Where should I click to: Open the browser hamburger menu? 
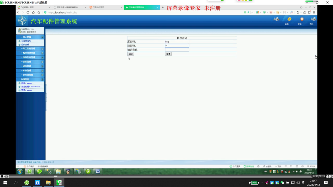[314, 12]
